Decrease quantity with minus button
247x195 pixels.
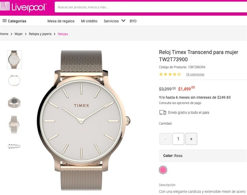pos(165,139)
